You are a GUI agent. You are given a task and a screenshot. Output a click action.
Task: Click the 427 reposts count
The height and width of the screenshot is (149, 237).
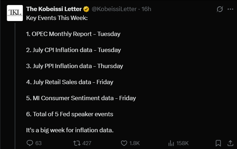87,143
